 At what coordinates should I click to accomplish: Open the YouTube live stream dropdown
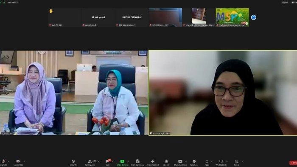pyautogui.click(x=13, y=3)
